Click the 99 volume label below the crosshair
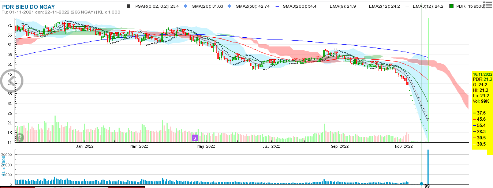The image size is (493, 188). click(x=427, y=186)
